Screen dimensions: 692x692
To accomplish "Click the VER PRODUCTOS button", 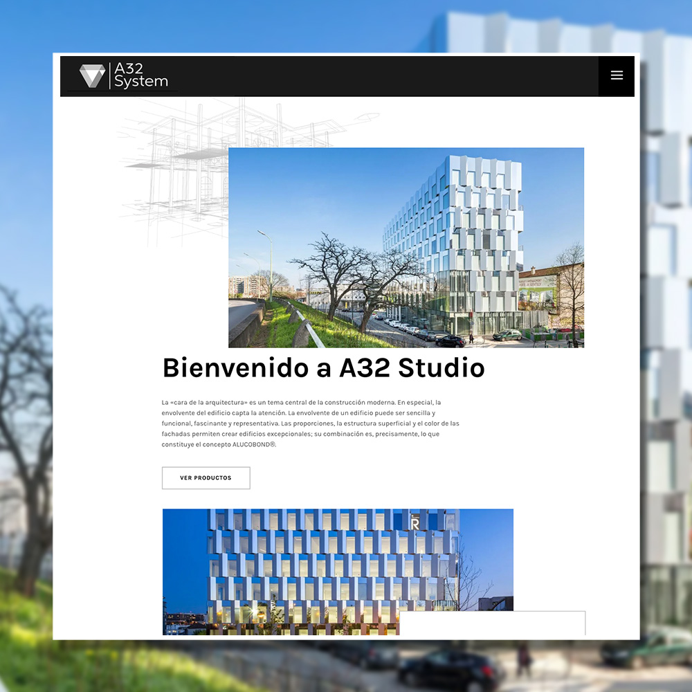I will coord(206,477).
